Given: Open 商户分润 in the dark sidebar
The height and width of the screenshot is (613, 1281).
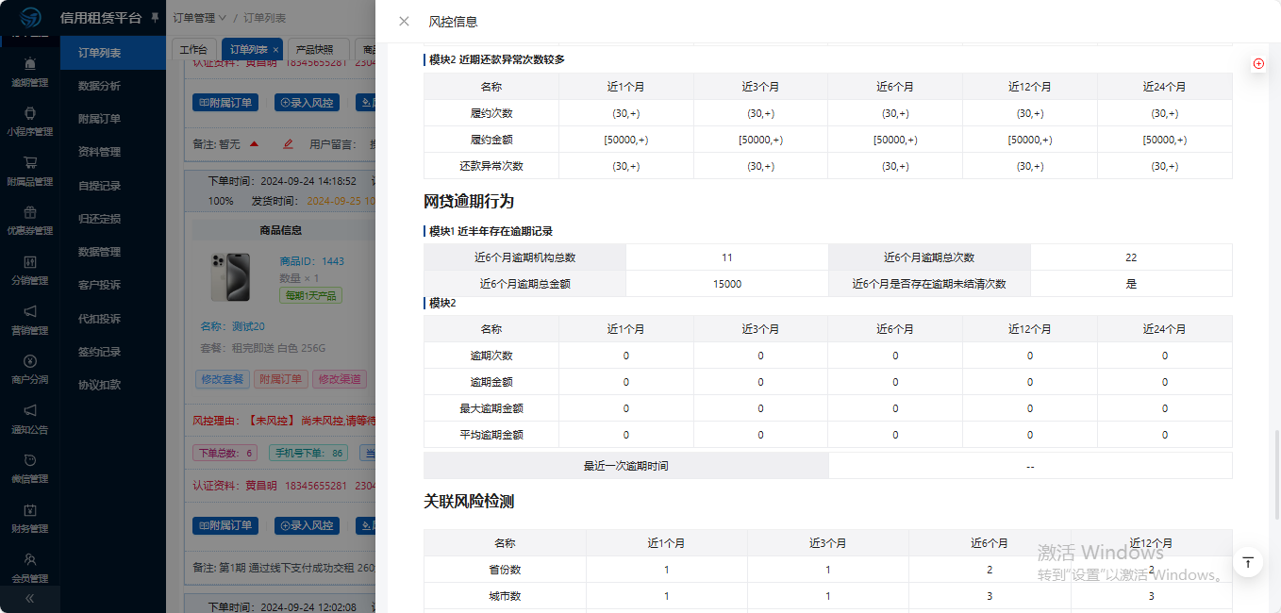Looking at the screenshot, I should coord(30,370).
